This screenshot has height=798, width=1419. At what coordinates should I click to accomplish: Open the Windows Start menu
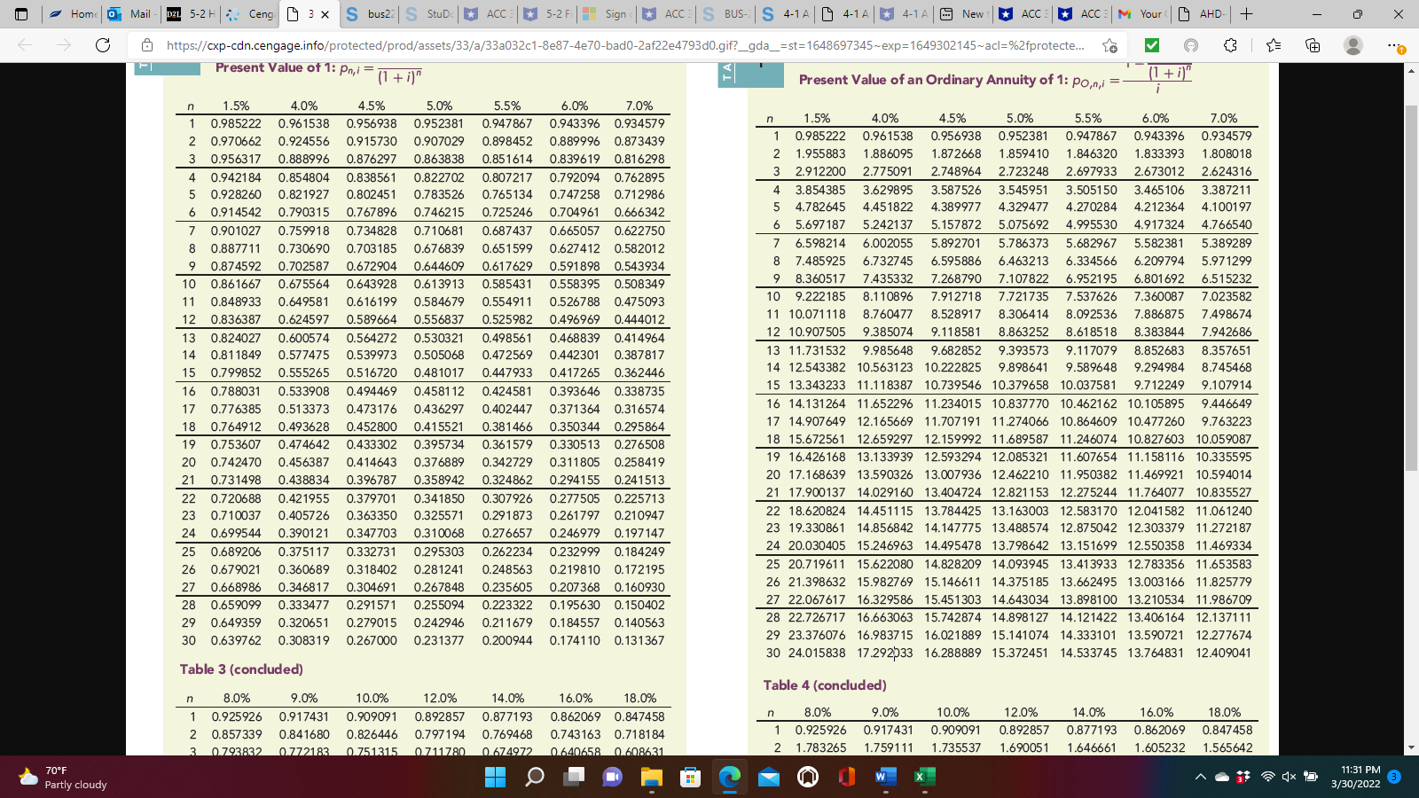pyautogui.click(x=495, y=777)
